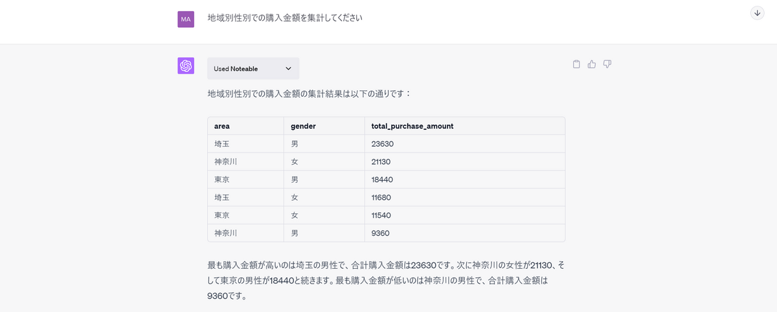Click the MA user avatar
777x312 pixels.
pyautogui.click(x=186, y=19)
